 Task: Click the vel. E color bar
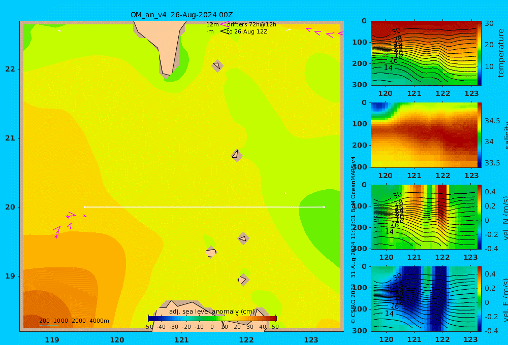point(480,299)
